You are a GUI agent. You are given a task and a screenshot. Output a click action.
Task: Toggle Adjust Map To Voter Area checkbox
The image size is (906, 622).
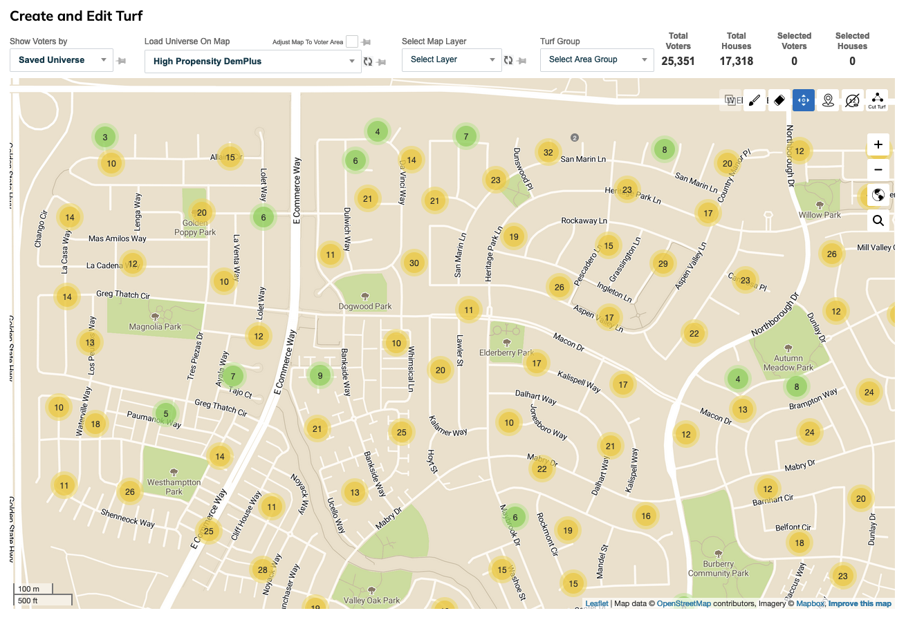[x=352, y=41]
